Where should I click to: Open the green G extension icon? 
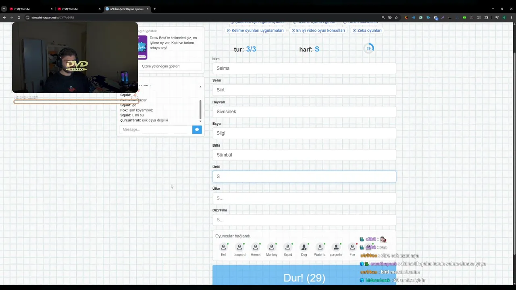(x=421, y=17)
